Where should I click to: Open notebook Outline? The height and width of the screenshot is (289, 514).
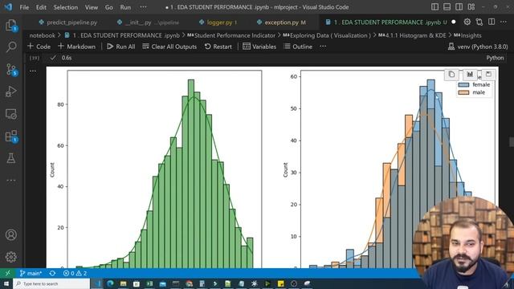tap(298, 47)
